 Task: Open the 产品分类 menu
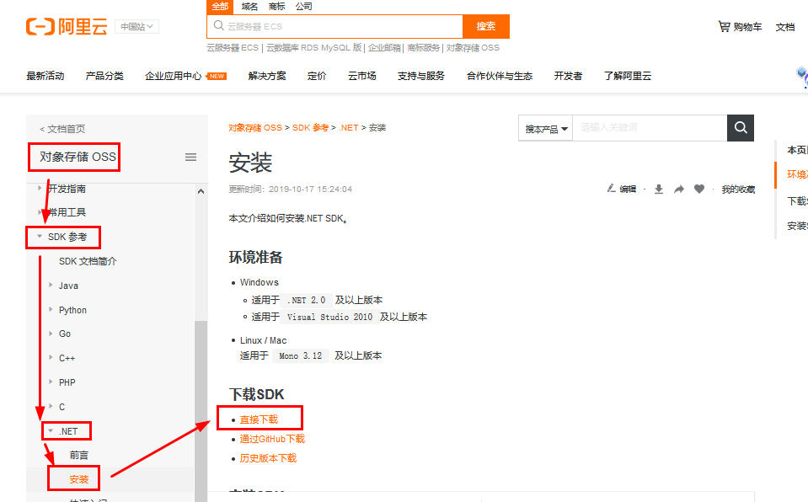[x=104, y=77]
